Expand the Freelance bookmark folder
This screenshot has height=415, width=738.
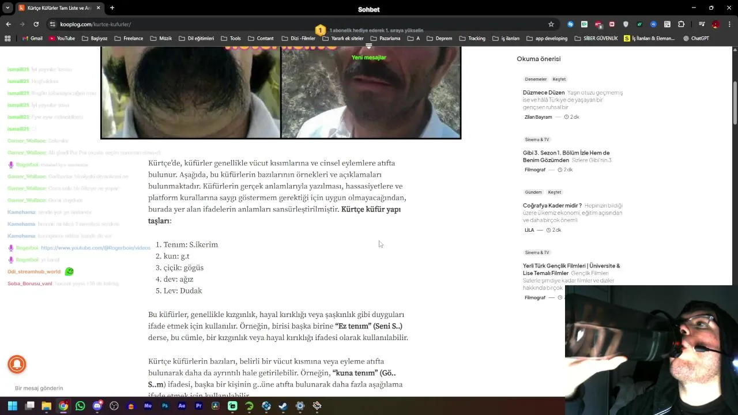(129, 39)
